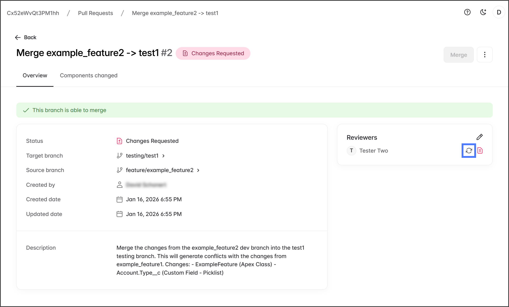Image resolution: width=509 pixels, height=307 pixels.
Task: Click the Tester Two avatar
Action: pyautogui.click(x=351, y=150)
